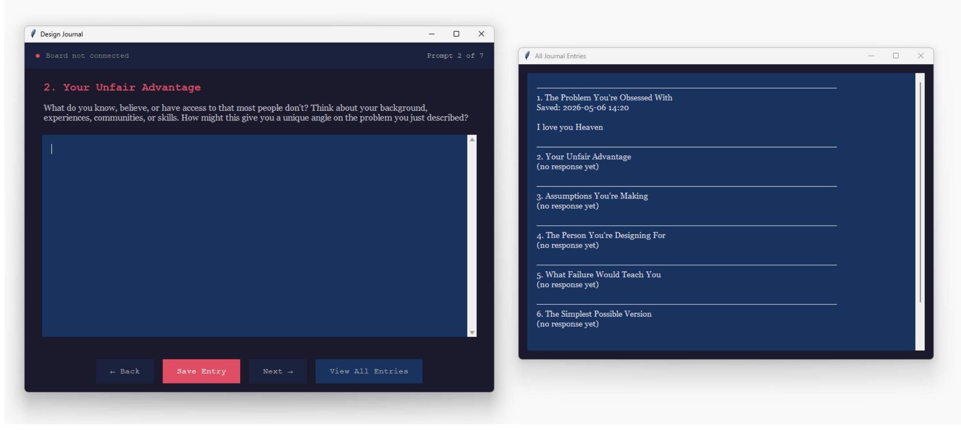Maximize the Design Journal window
Viewport: 961px width, 430px height.
pyautogui.click(x=457, y=34)
